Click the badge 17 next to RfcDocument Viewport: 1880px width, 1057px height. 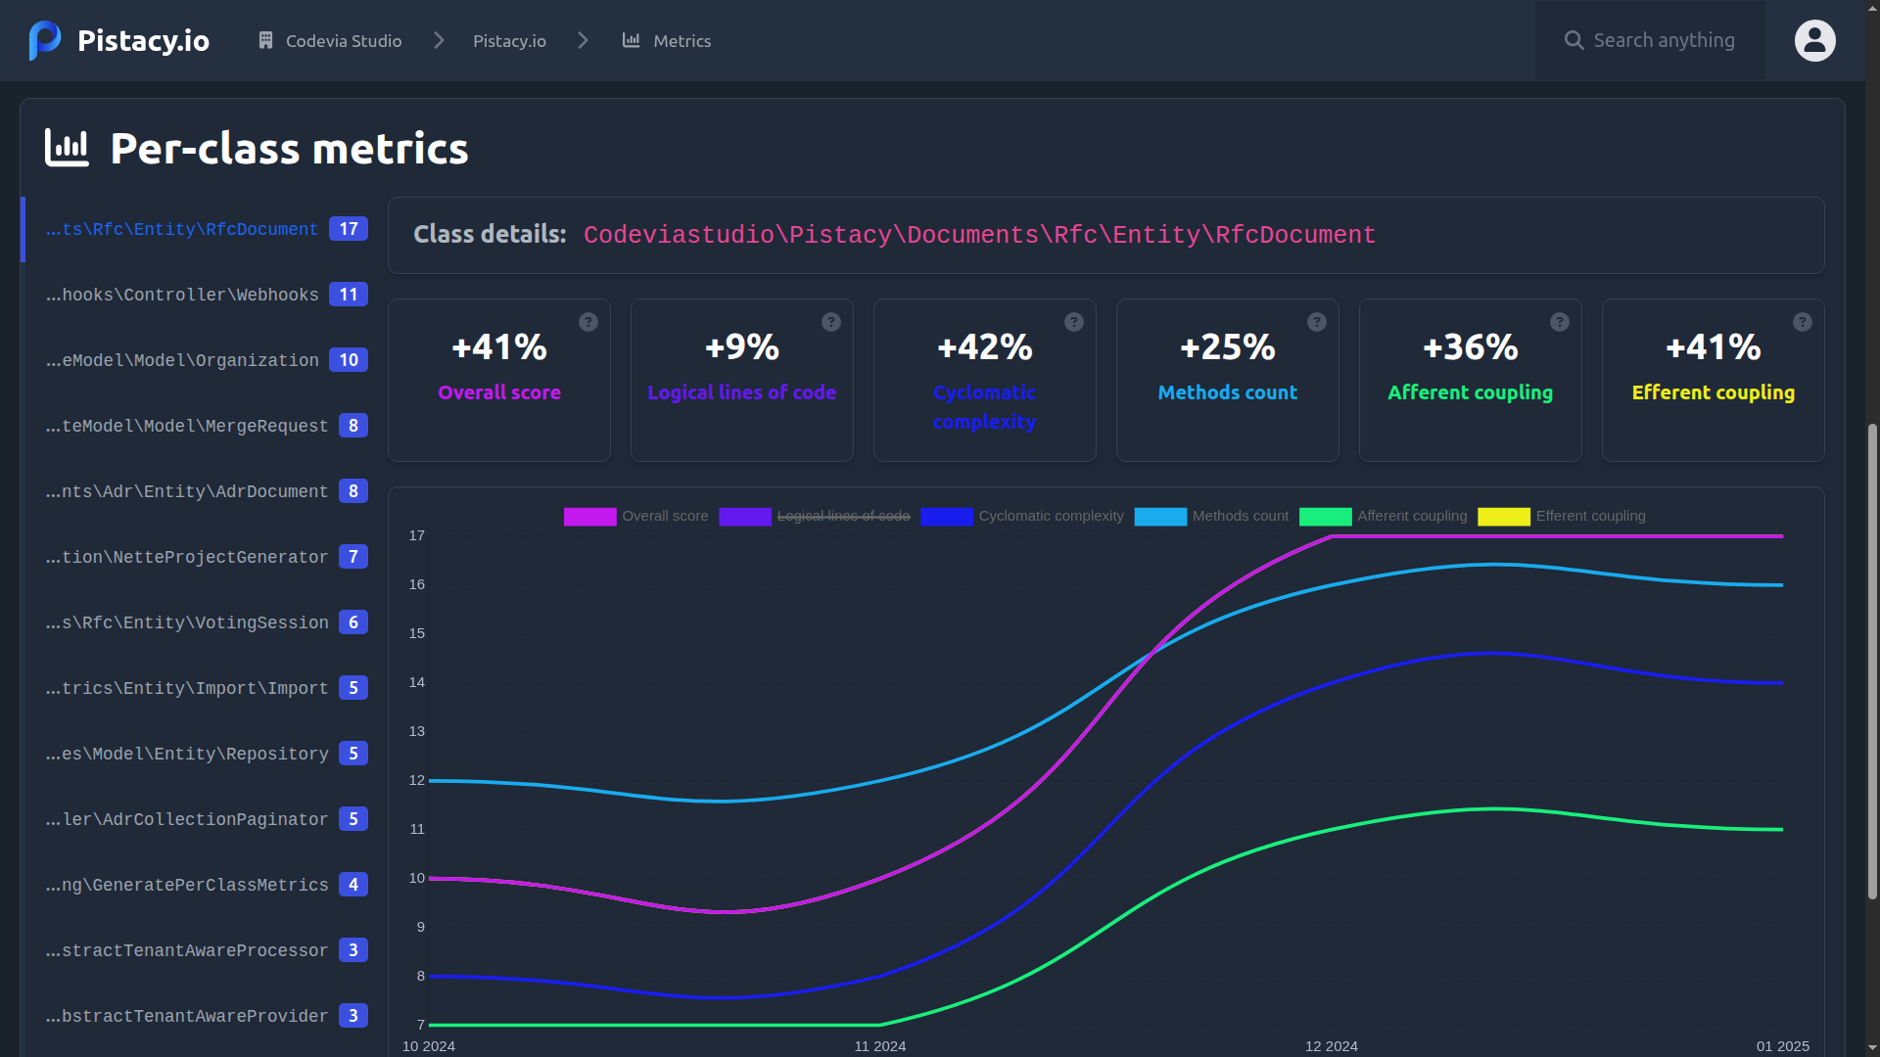click(349, 229)
